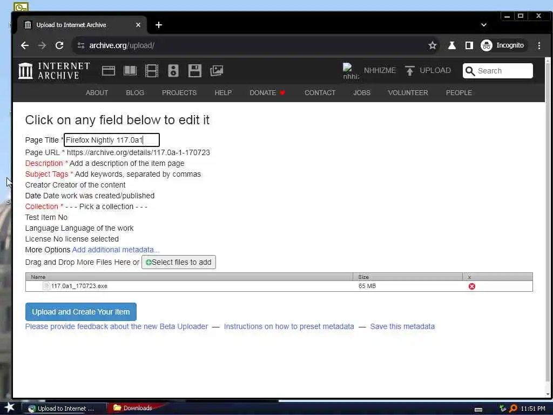Viewport: 553px width, 415px height.
Task: Select file row 117.0a1_170723.exe
Action: (x=279, y=286)
